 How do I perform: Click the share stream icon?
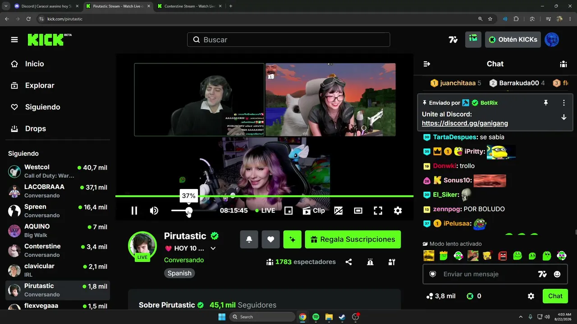click(348, 262)
